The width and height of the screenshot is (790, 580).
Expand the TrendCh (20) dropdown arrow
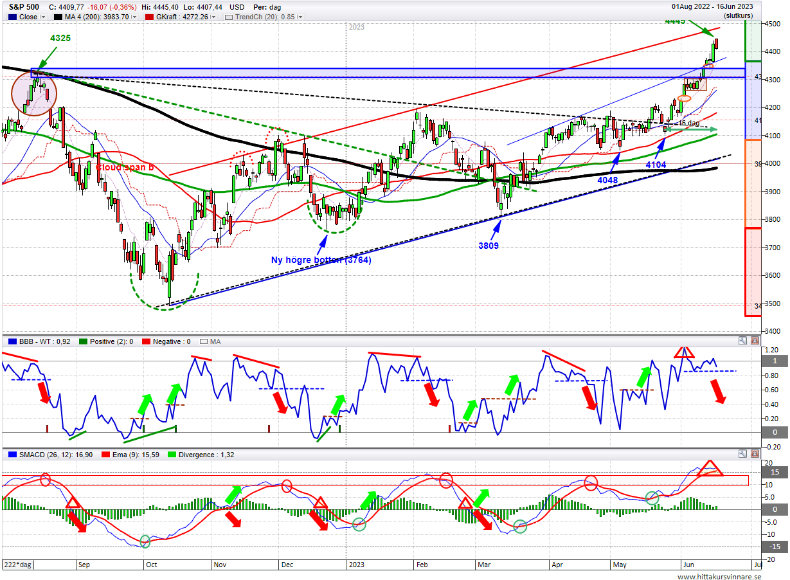click(301, 17)
